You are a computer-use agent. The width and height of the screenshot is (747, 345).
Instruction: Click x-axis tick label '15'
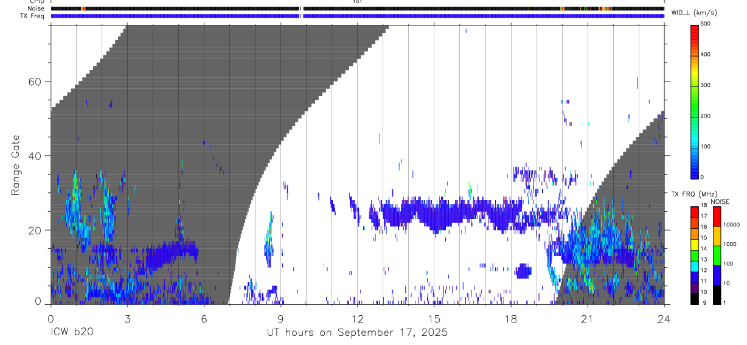(434, 318)
